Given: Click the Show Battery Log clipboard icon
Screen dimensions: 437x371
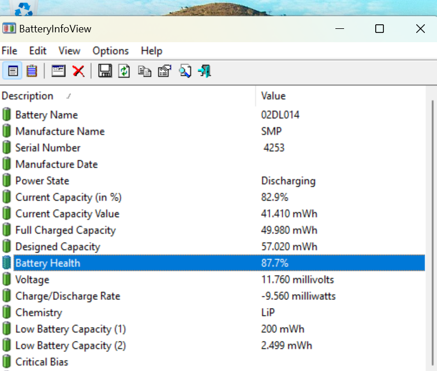Looking at the screenshot, I should (x=32, y=71).
